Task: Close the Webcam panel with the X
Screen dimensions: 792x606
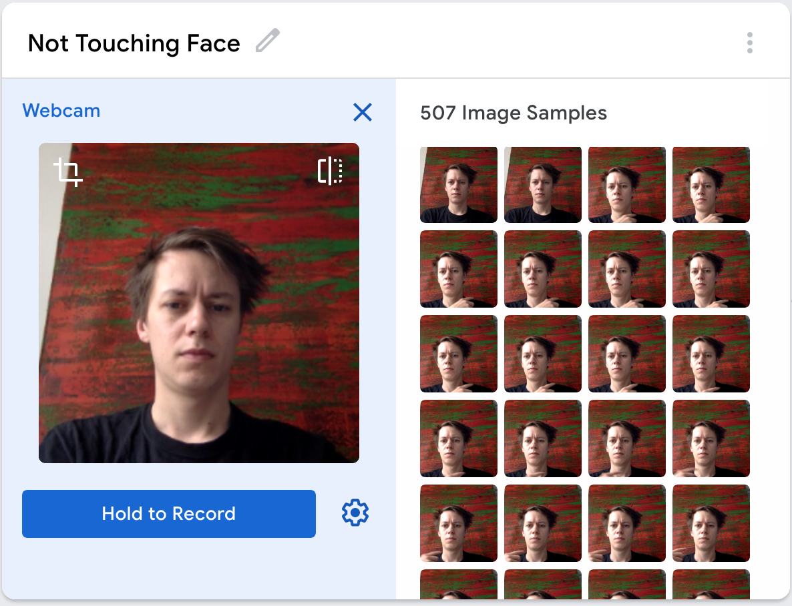Action: [x=362, y=112]
